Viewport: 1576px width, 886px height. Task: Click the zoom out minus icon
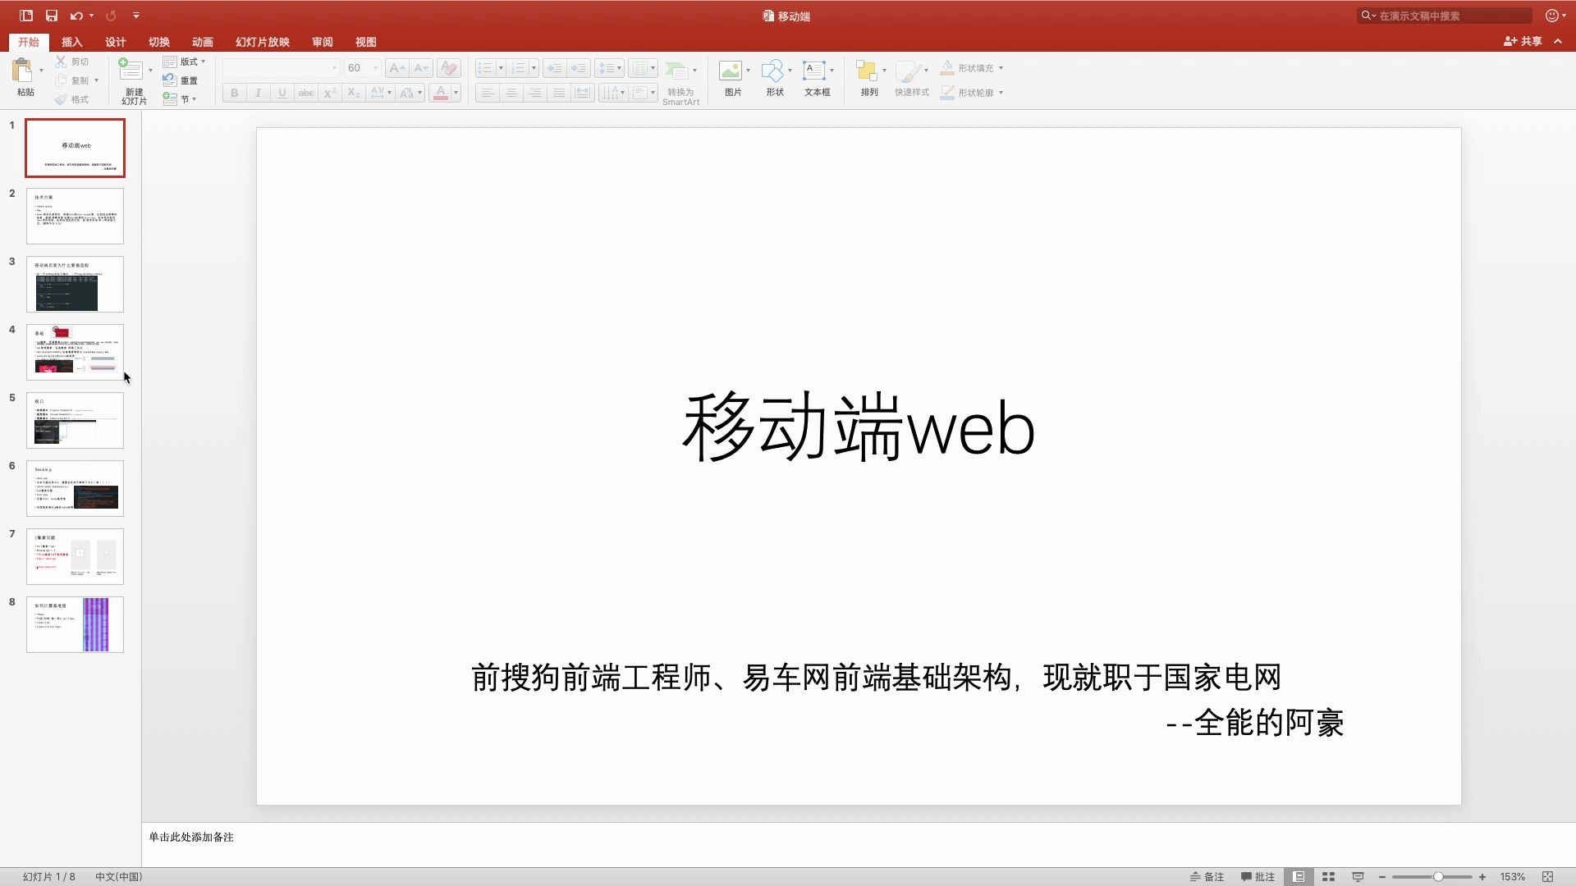click(x=1382, y=877)
